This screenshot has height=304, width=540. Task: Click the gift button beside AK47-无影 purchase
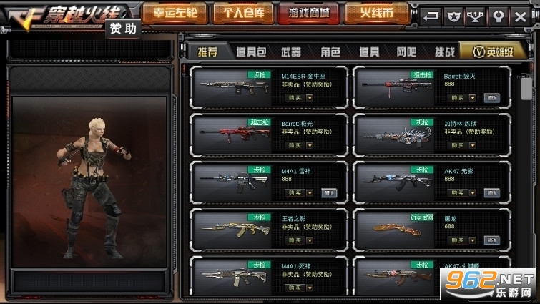[492, 193]
